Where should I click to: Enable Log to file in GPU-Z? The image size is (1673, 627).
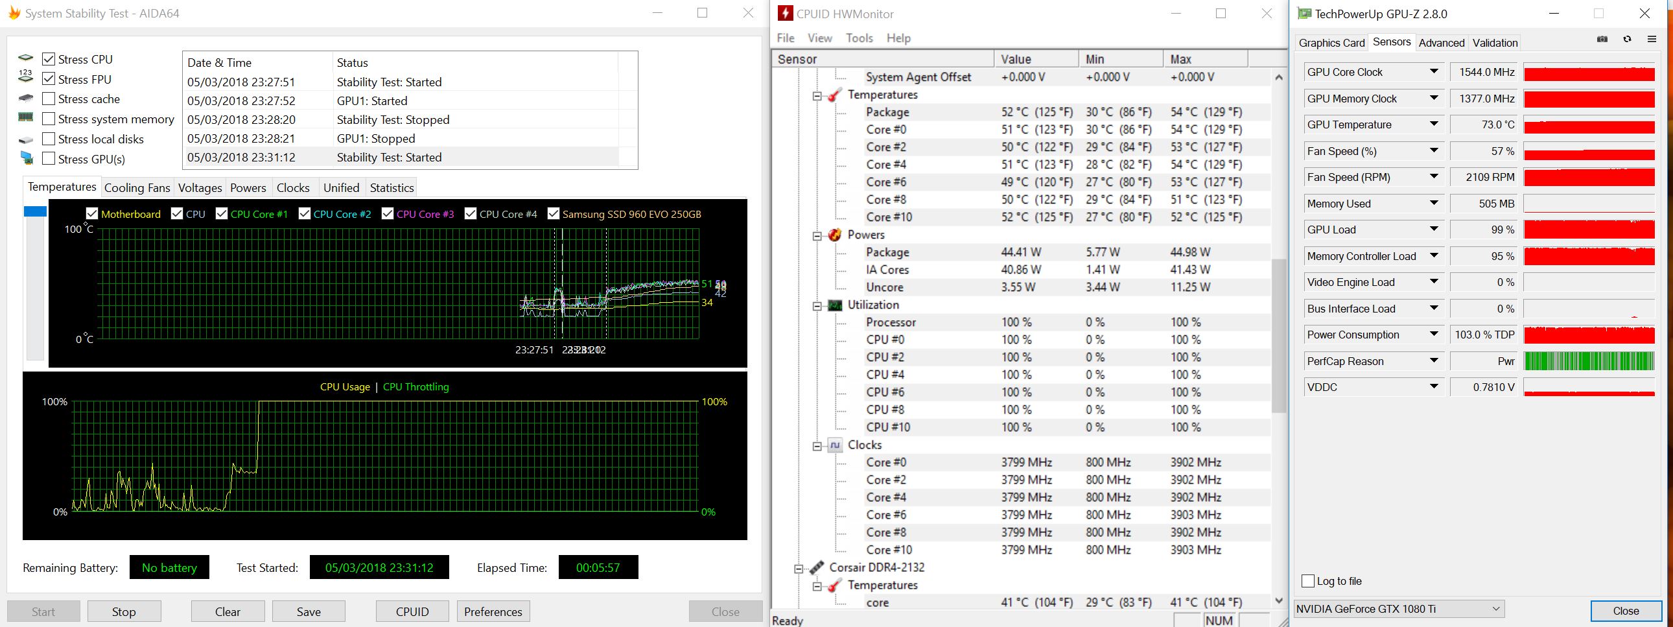pos(1308,581)
